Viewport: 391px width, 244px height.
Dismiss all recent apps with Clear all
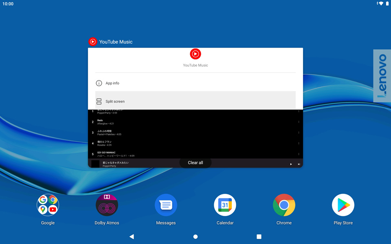[195, 163]
